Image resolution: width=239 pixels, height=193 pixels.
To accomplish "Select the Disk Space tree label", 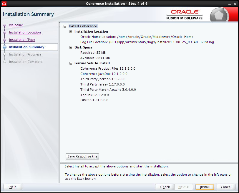I will click(83, 47).
